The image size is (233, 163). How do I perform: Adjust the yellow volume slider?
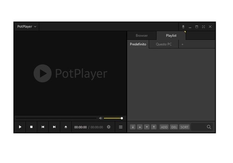point(113,118)
